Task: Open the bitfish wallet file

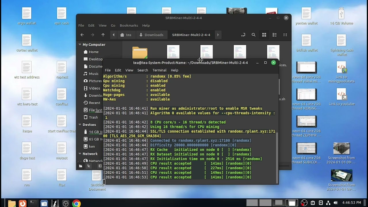Action: [306, 43]
